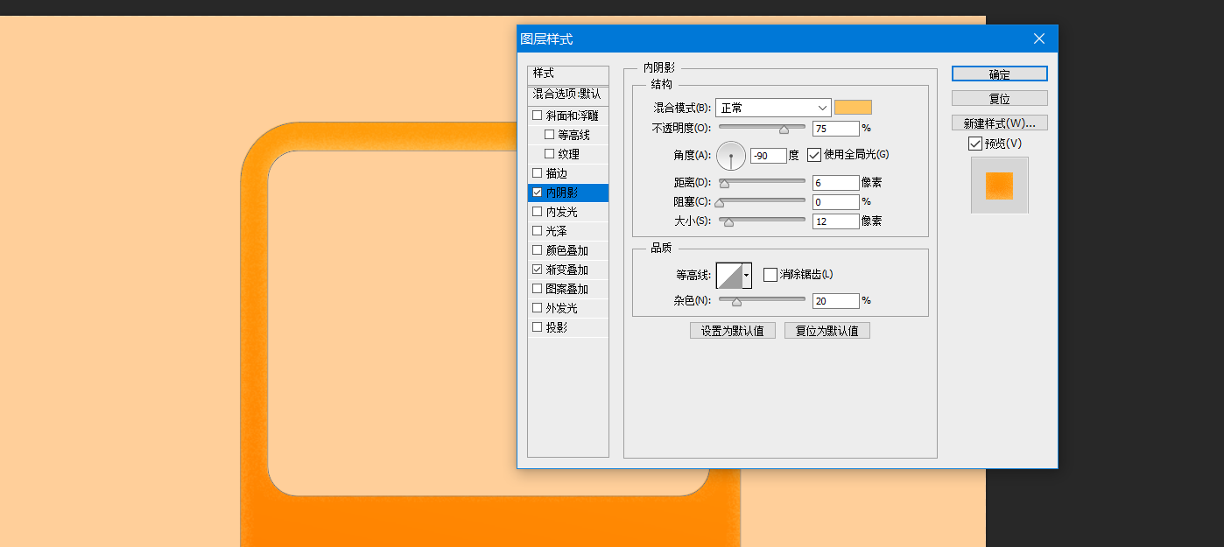Click the 大小 slider handle
The image size is (1224, 547).
pyautogui.click(x=728, y=222)
